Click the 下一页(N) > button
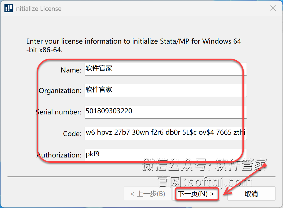This screenshot has width=283, height=208. 196,194
